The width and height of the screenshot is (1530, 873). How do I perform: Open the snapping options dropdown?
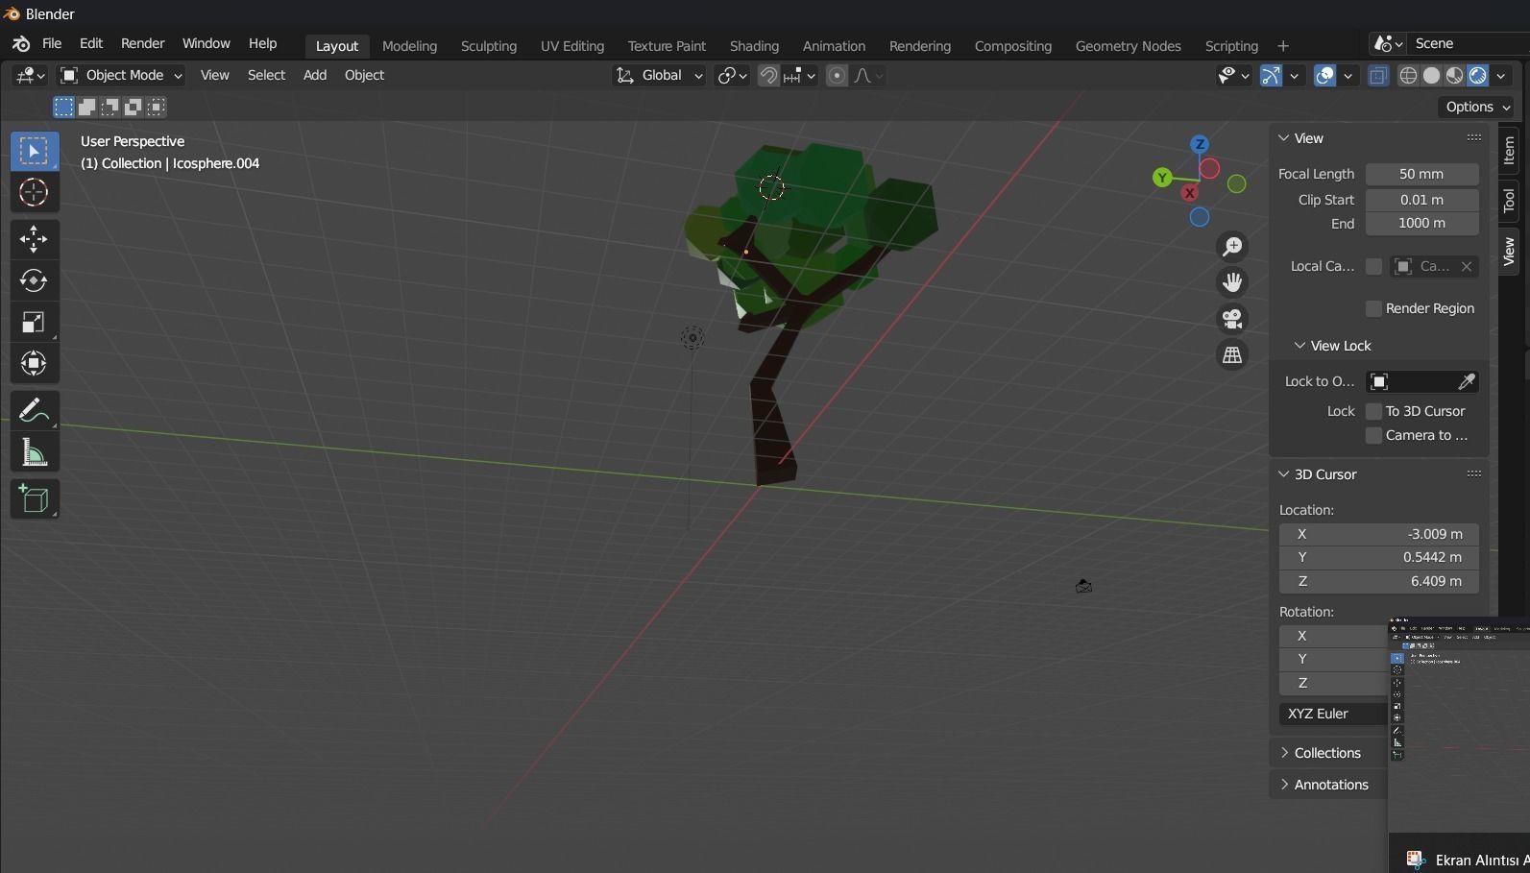coord(800,75)
